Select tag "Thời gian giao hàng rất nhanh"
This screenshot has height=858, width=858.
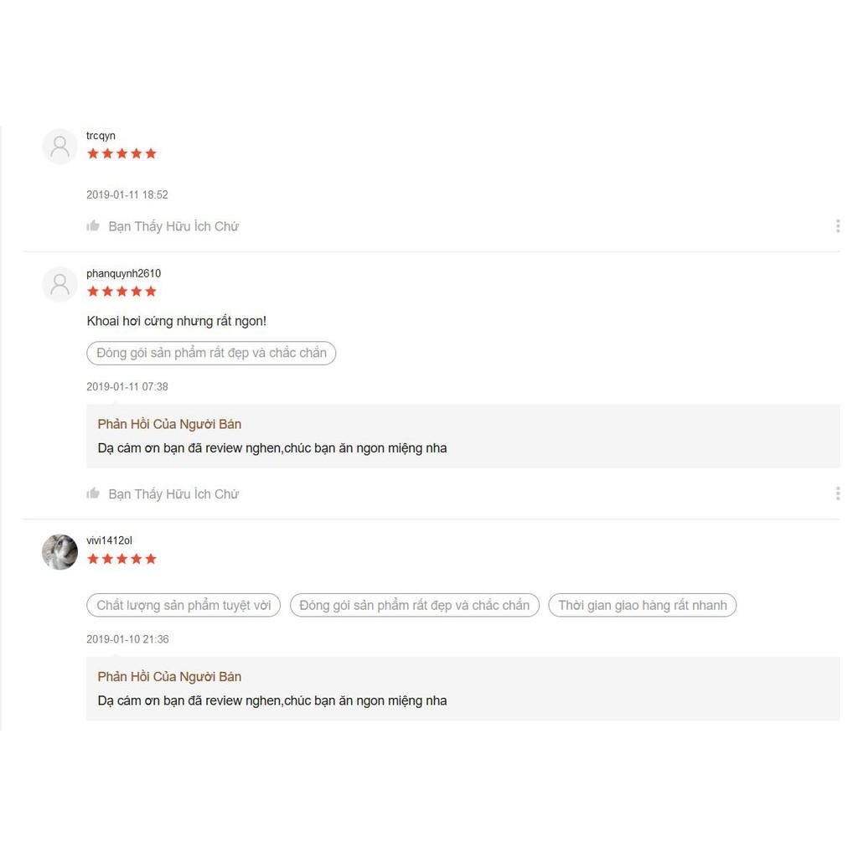coord(643,605)
